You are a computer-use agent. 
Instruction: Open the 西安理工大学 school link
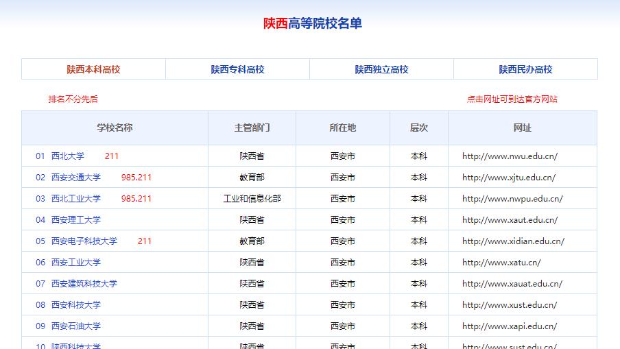point(76,220)
